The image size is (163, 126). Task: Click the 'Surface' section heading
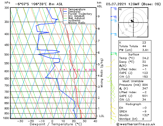point(133,54)
